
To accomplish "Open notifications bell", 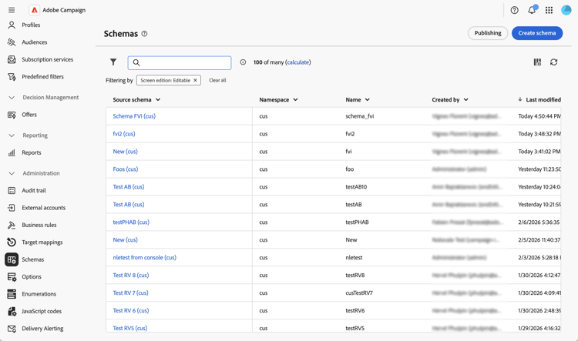I will [532, 10].
